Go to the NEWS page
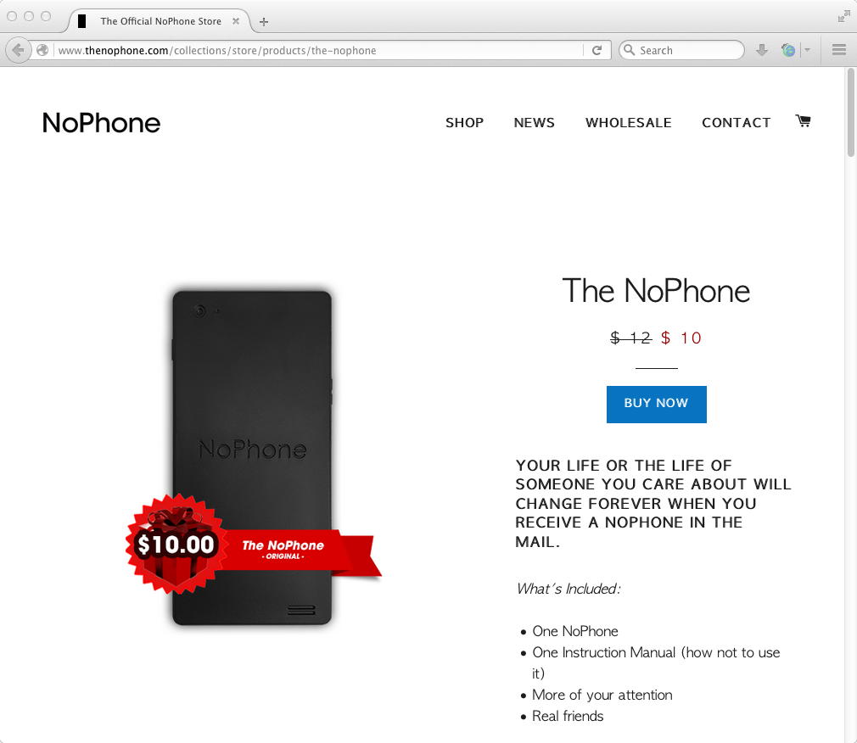The width and height of the screenshot is (857, 743). click(x=534, y=122)
